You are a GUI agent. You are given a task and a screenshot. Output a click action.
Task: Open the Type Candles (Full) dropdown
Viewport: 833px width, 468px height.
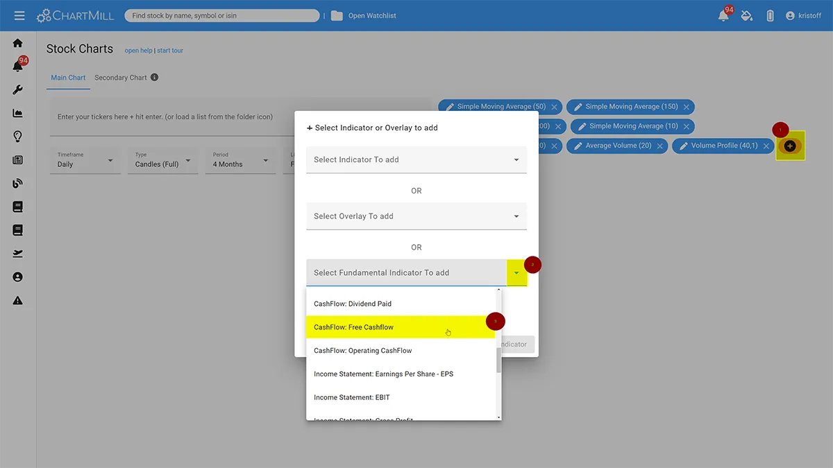pos(163,160)
